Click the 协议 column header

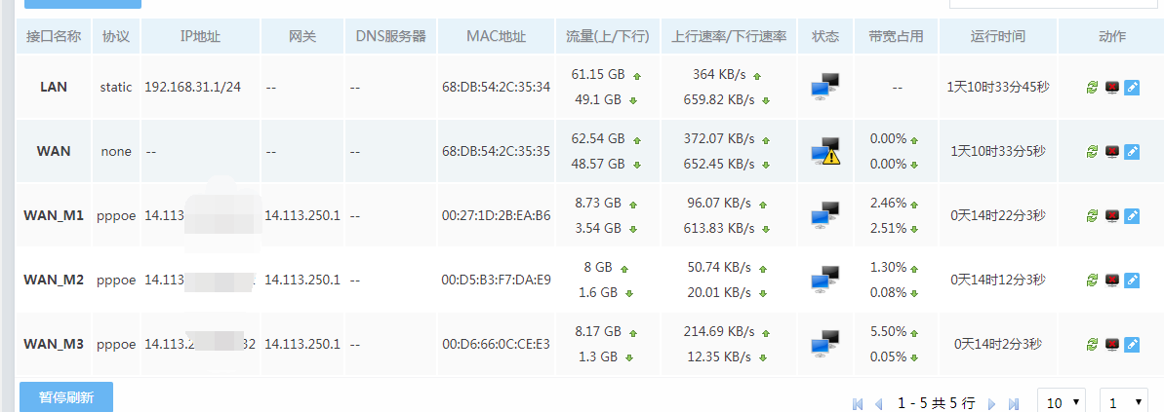point(116,36)
